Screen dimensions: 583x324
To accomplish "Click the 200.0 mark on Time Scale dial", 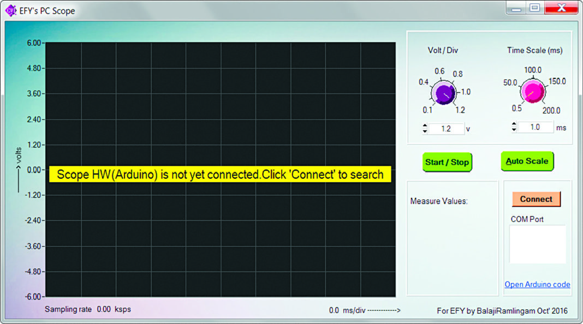I will pos(551,110).
